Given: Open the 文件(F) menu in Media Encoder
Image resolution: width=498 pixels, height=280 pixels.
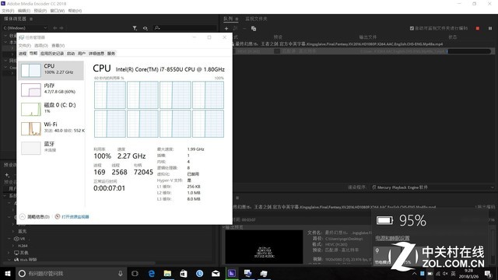Looking at the screenshot, I should click(8, 10).
